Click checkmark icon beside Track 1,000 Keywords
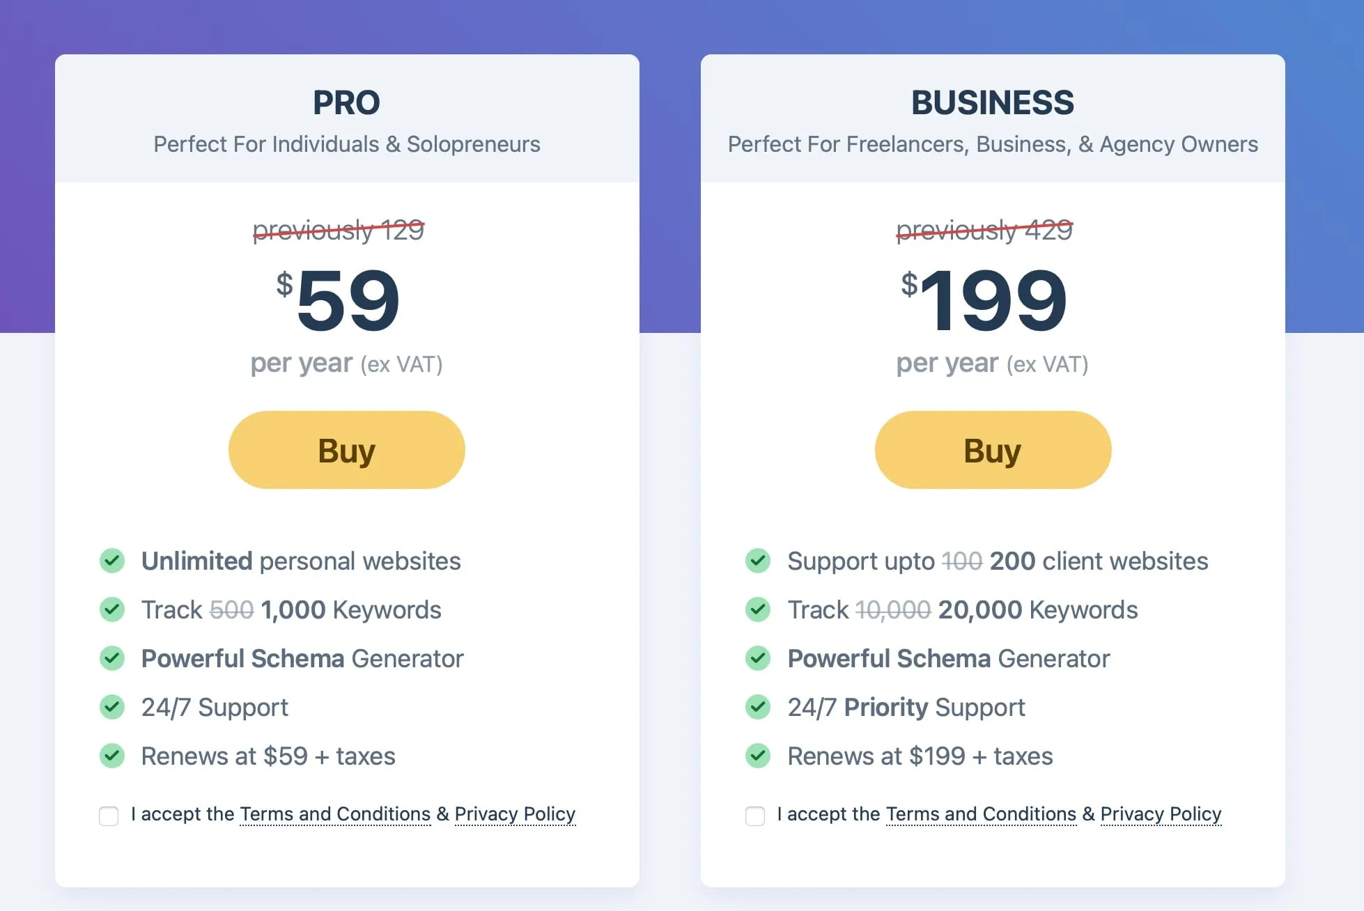Screen dimensions: 1364x911 pos(112,609)
